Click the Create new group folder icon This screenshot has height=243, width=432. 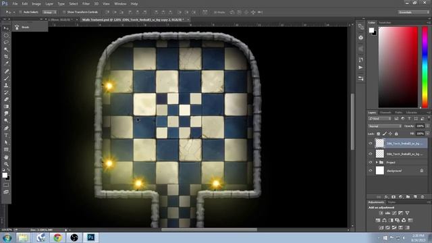coord(408,197)
